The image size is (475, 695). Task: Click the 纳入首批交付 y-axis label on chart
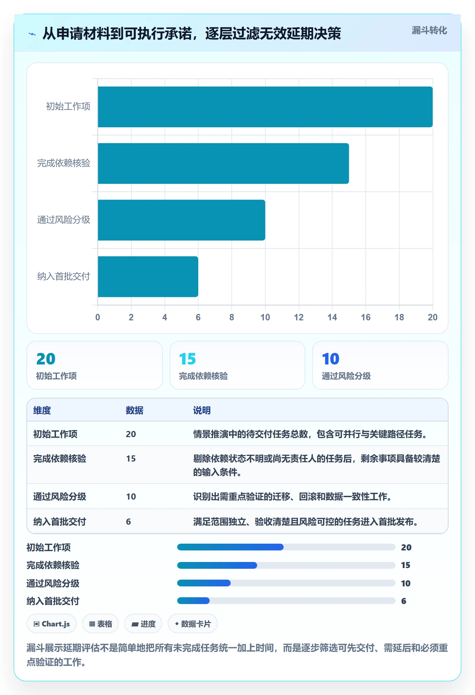tap(64, 276)
